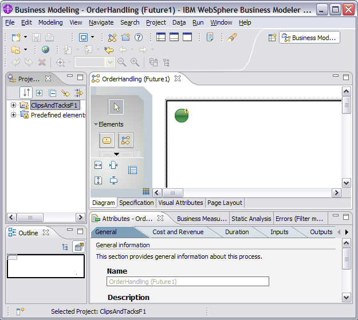Image resolution: width=358 pixels, height=320 pixels.
Task: Open the Errors view tab
Action: 300,219
